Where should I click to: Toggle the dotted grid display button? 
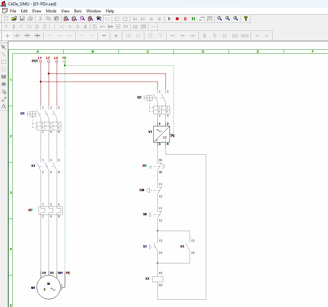(x=107, y=19)
